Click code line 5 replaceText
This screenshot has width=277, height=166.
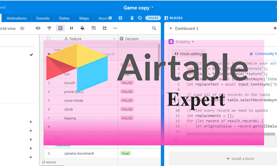(x=232, y=84)
